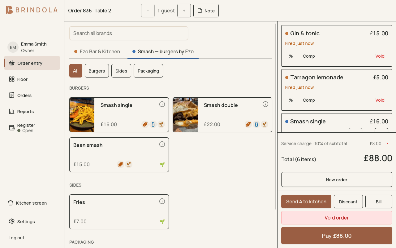Click sprout allergen icon on Smash single

pyautogui.click(x=161, y=124)
